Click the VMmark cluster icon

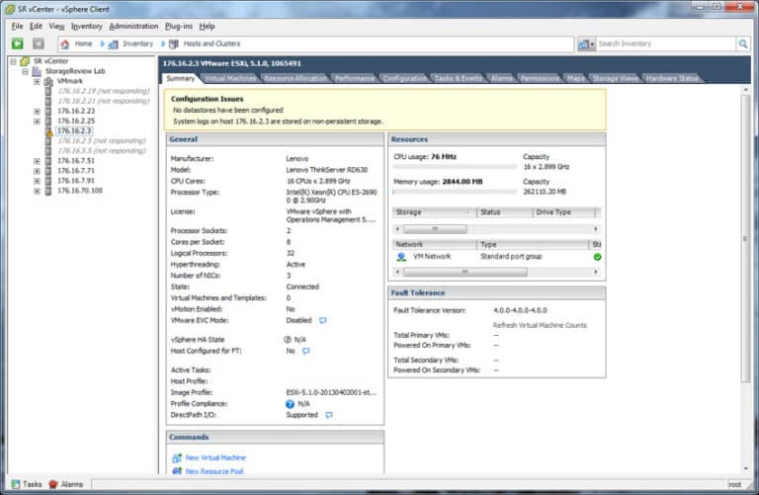48,81
